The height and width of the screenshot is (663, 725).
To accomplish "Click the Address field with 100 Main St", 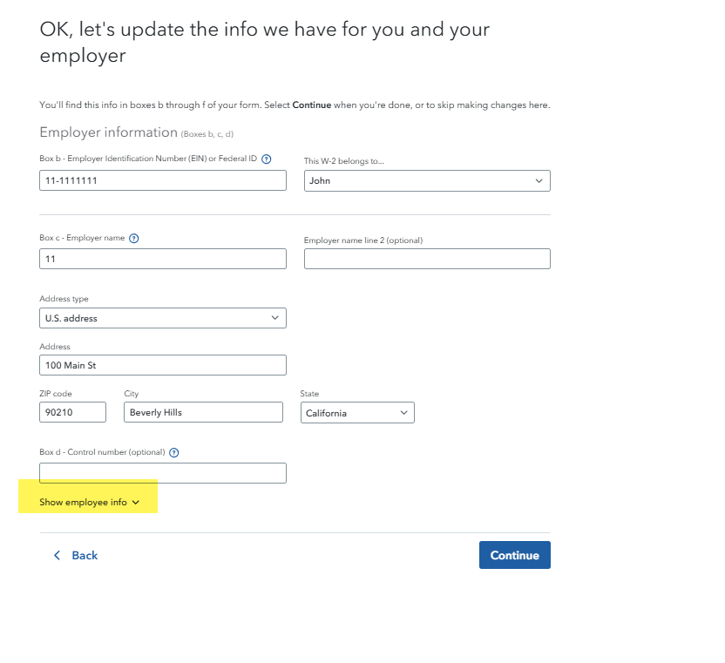I will pos(163,365).
